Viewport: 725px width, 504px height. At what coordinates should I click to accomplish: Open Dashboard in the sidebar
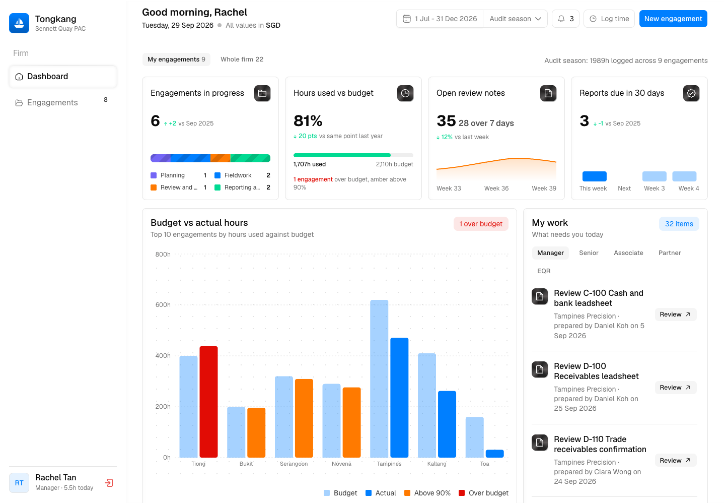coord(63,77)
